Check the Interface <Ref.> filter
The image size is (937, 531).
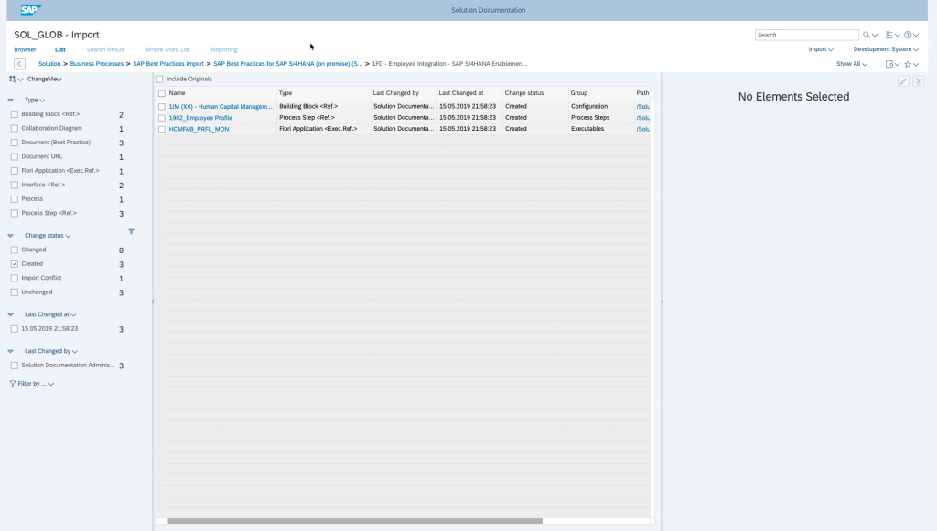pyautogui.click(x=15, y=185)
